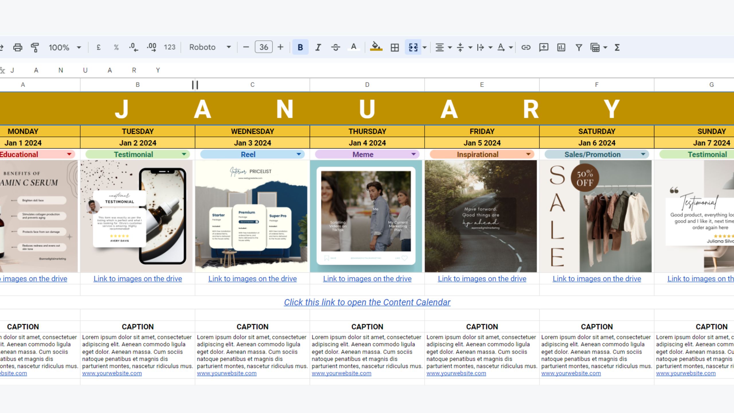Viewport: 734px width, 413px height.
Task: Click www.yourwebsite.com link under Tuesday
Action: (x=112, y=373)
